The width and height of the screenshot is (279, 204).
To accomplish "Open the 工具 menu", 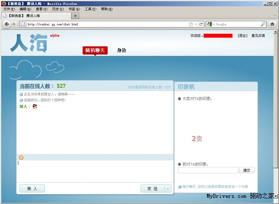I will pyautogui.click(x=90, y=9).
